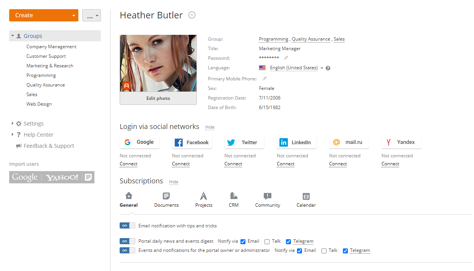The image size is (474, 271).
Task: Switch to the CRM subscriptions tab
Action: point(234,200)
